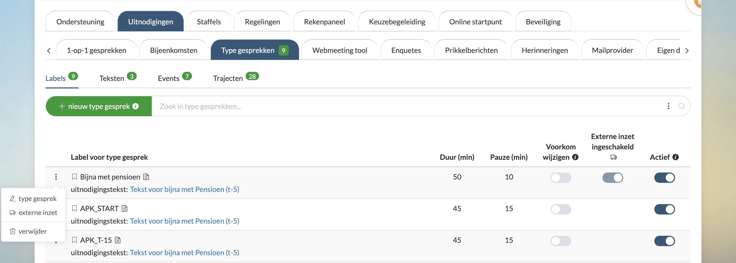Click the document icon next to APK_START

124,208
